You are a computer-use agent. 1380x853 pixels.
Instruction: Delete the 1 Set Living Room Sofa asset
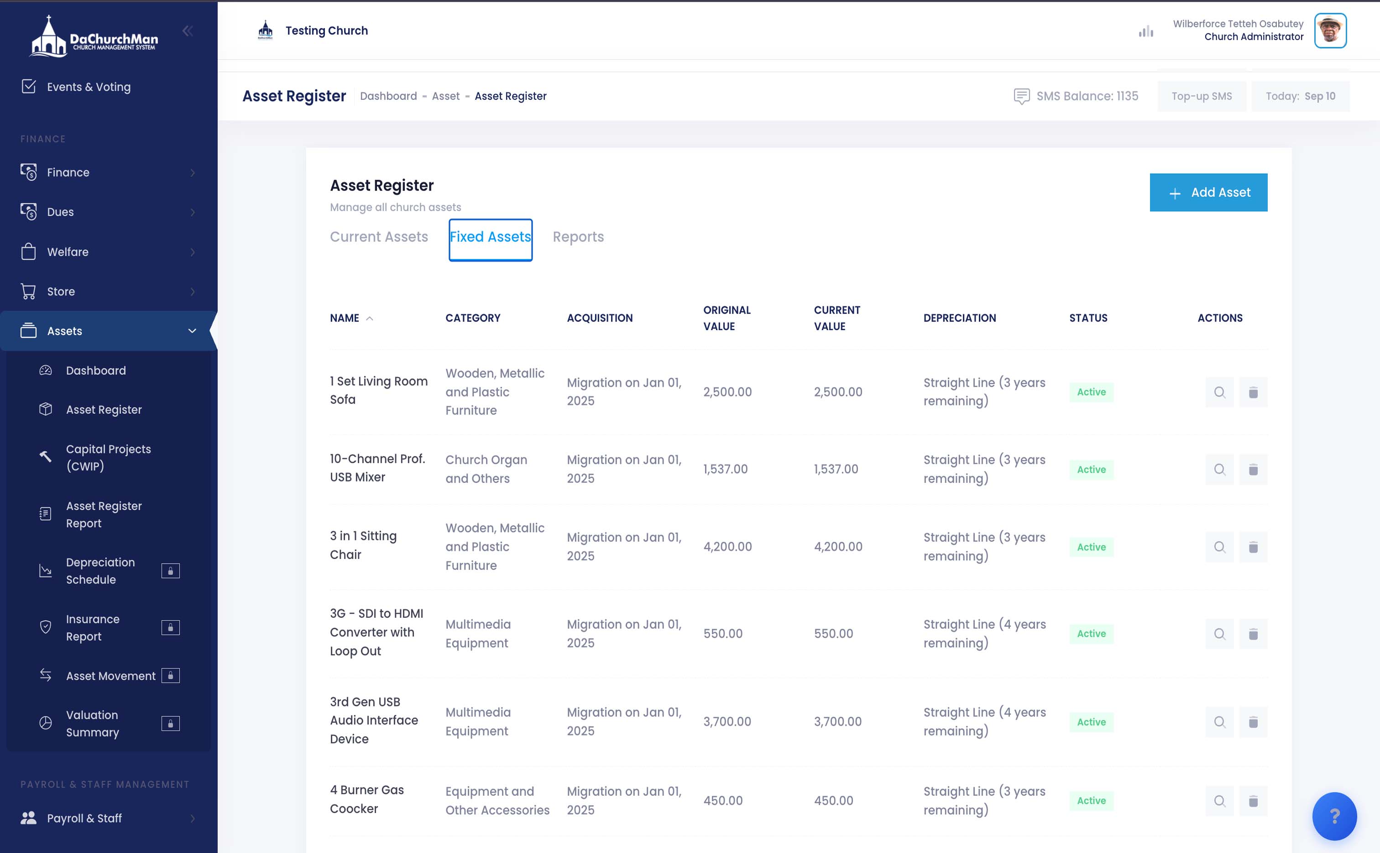click(x=1253, y=392)
